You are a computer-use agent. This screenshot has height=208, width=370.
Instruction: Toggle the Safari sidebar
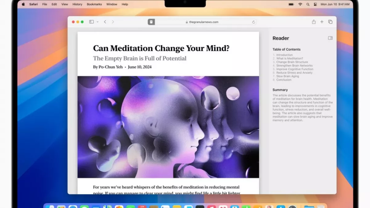[91, 22]
